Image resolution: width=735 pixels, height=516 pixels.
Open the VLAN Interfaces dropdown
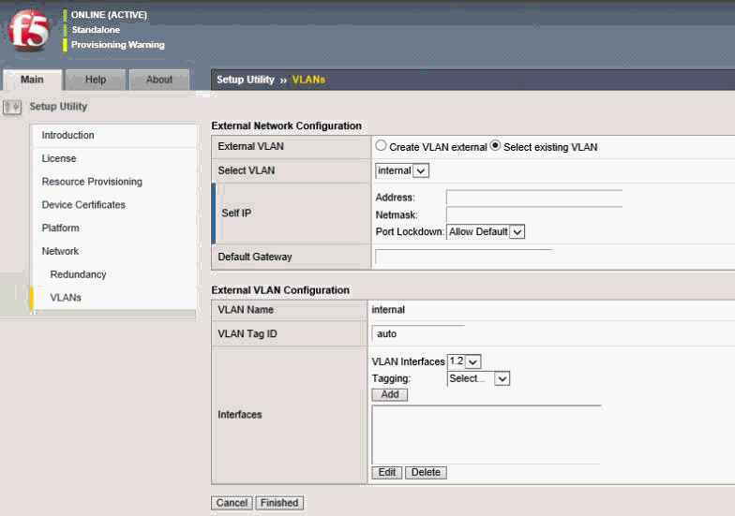point(464,361)
